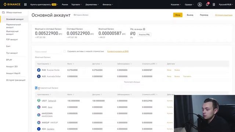
Task: Open BPLAY in sidebar
Action: coord(9,60)
